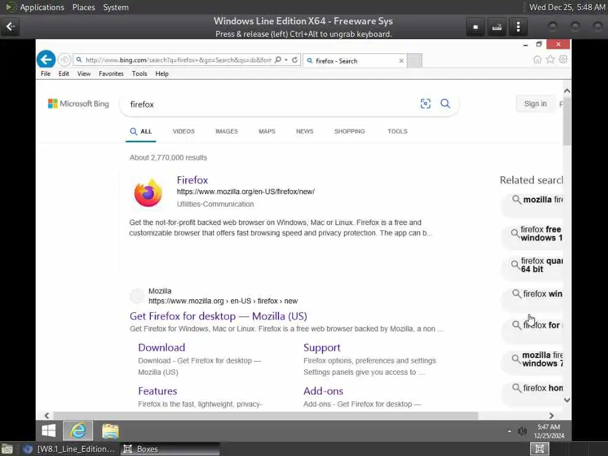The height and width of the screenshot is (456, 608).
Task: Open the Download sublink
Action: click(x=161, y=347)
